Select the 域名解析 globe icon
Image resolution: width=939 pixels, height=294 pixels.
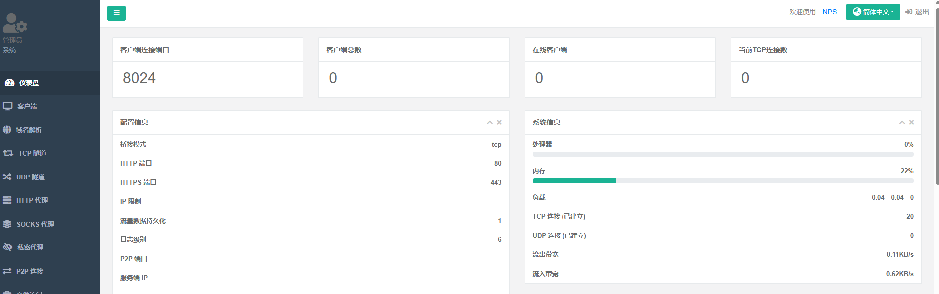(x=7, y=130)
